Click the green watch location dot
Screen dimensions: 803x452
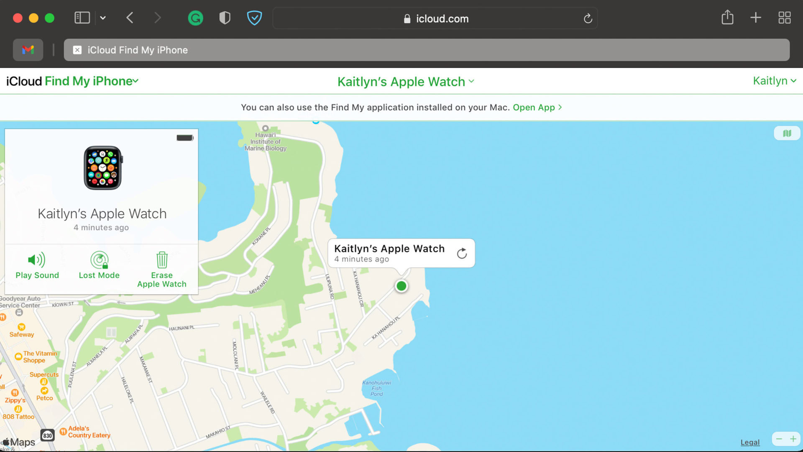coord(401,286)
